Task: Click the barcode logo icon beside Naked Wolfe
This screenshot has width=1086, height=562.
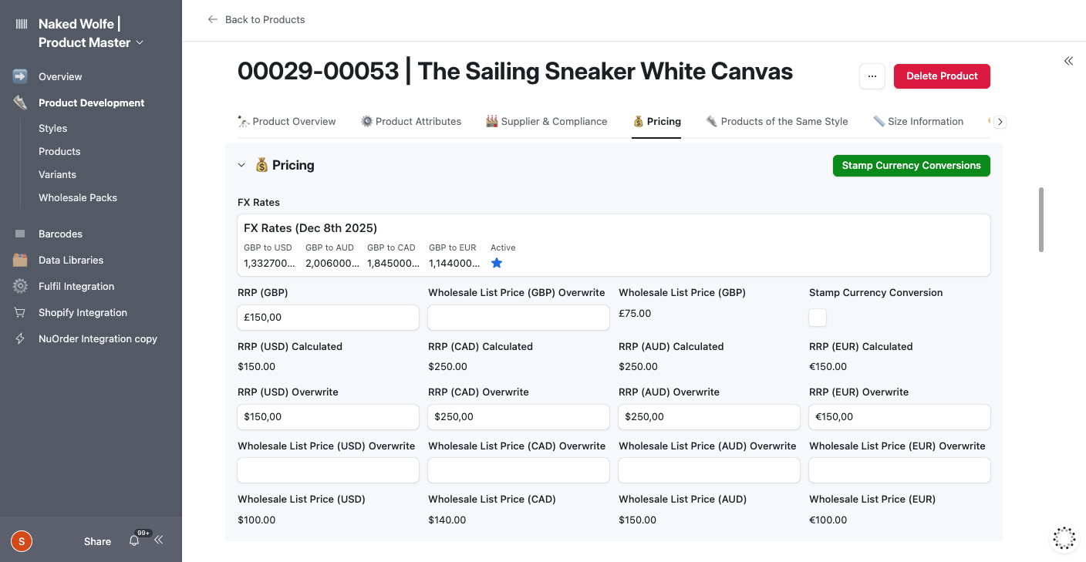Action: (21, 25)
